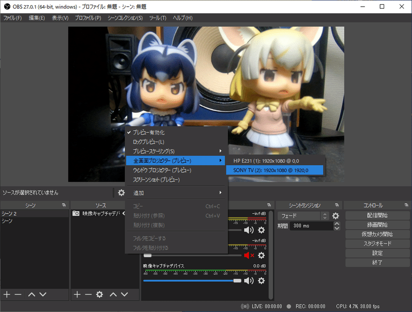This screenshot has width=412, height=312.
Task: Choose ウィンドウプロジェクター (プレビュー)
Action: (176, 170)
